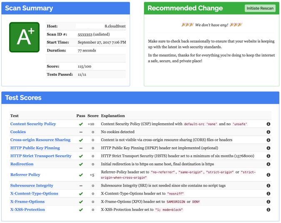Open the Content Security Policy link
281x223 pixels.
[33, 124]
